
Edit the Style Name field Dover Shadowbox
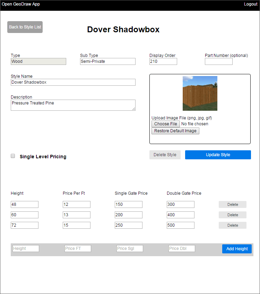point(73,82)
